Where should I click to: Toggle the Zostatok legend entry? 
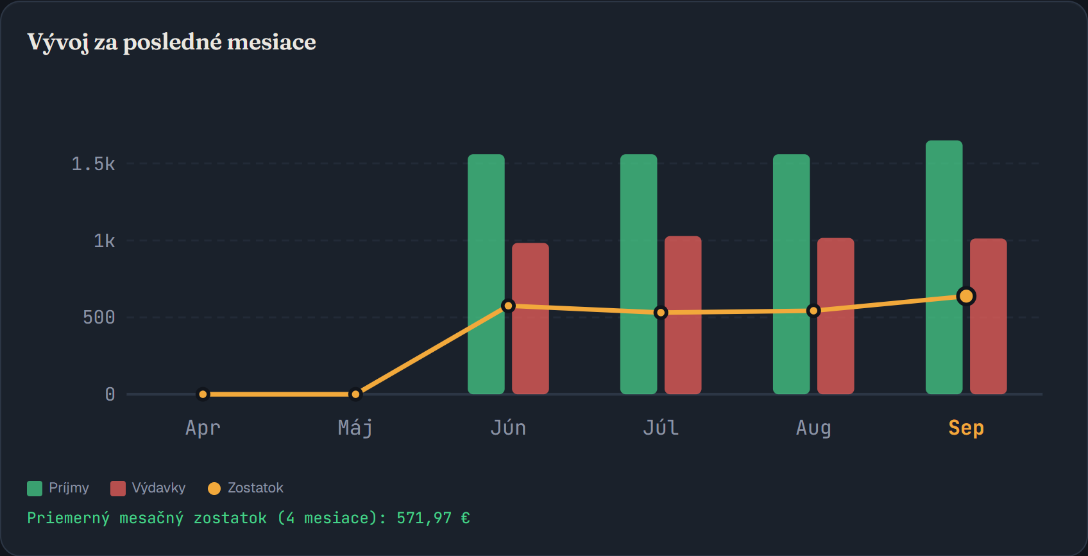tap(246, 488)
